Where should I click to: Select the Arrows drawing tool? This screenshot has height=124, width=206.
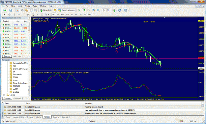(x=46, y=15)
